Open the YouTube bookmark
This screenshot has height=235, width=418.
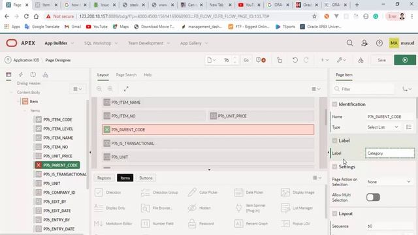pos(97,27)
